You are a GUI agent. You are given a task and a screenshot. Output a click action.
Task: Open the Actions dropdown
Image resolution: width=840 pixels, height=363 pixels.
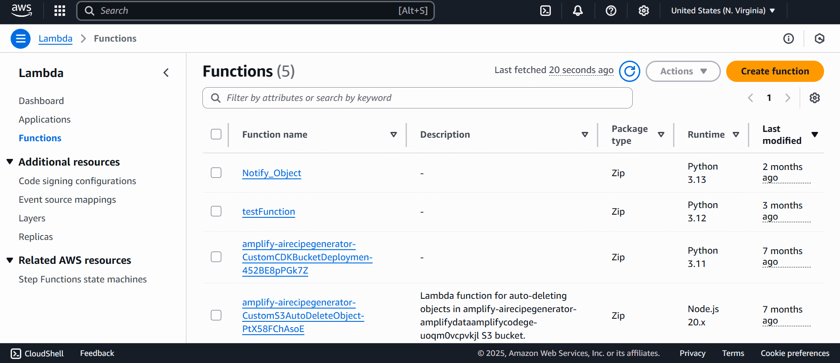click(x=683, y=71)
